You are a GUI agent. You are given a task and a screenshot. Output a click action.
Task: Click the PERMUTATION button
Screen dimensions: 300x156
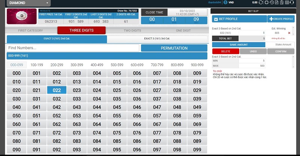174,48
